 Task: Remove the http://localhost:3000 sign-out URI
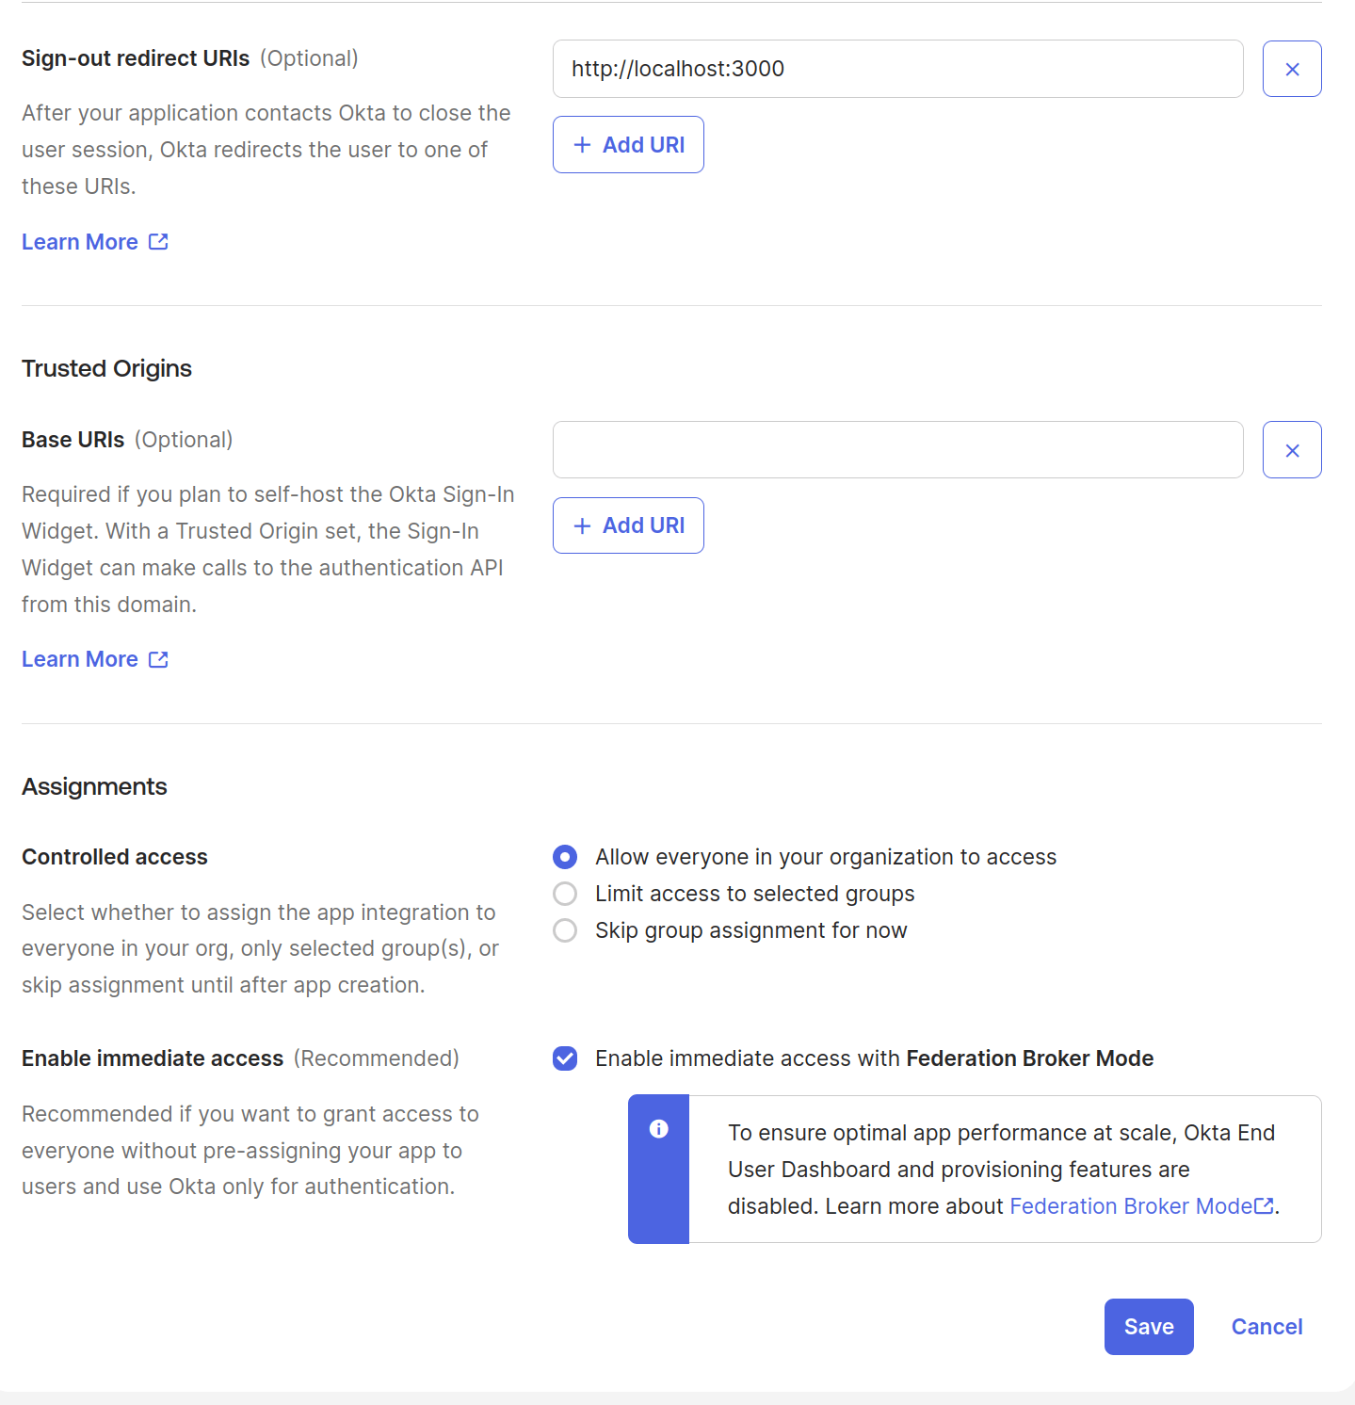(x=1291, y=68)
